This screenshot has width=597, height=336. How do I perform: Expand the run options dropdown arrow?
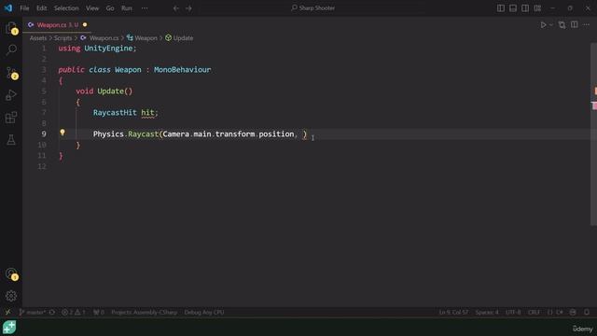(x=551, y=25)
